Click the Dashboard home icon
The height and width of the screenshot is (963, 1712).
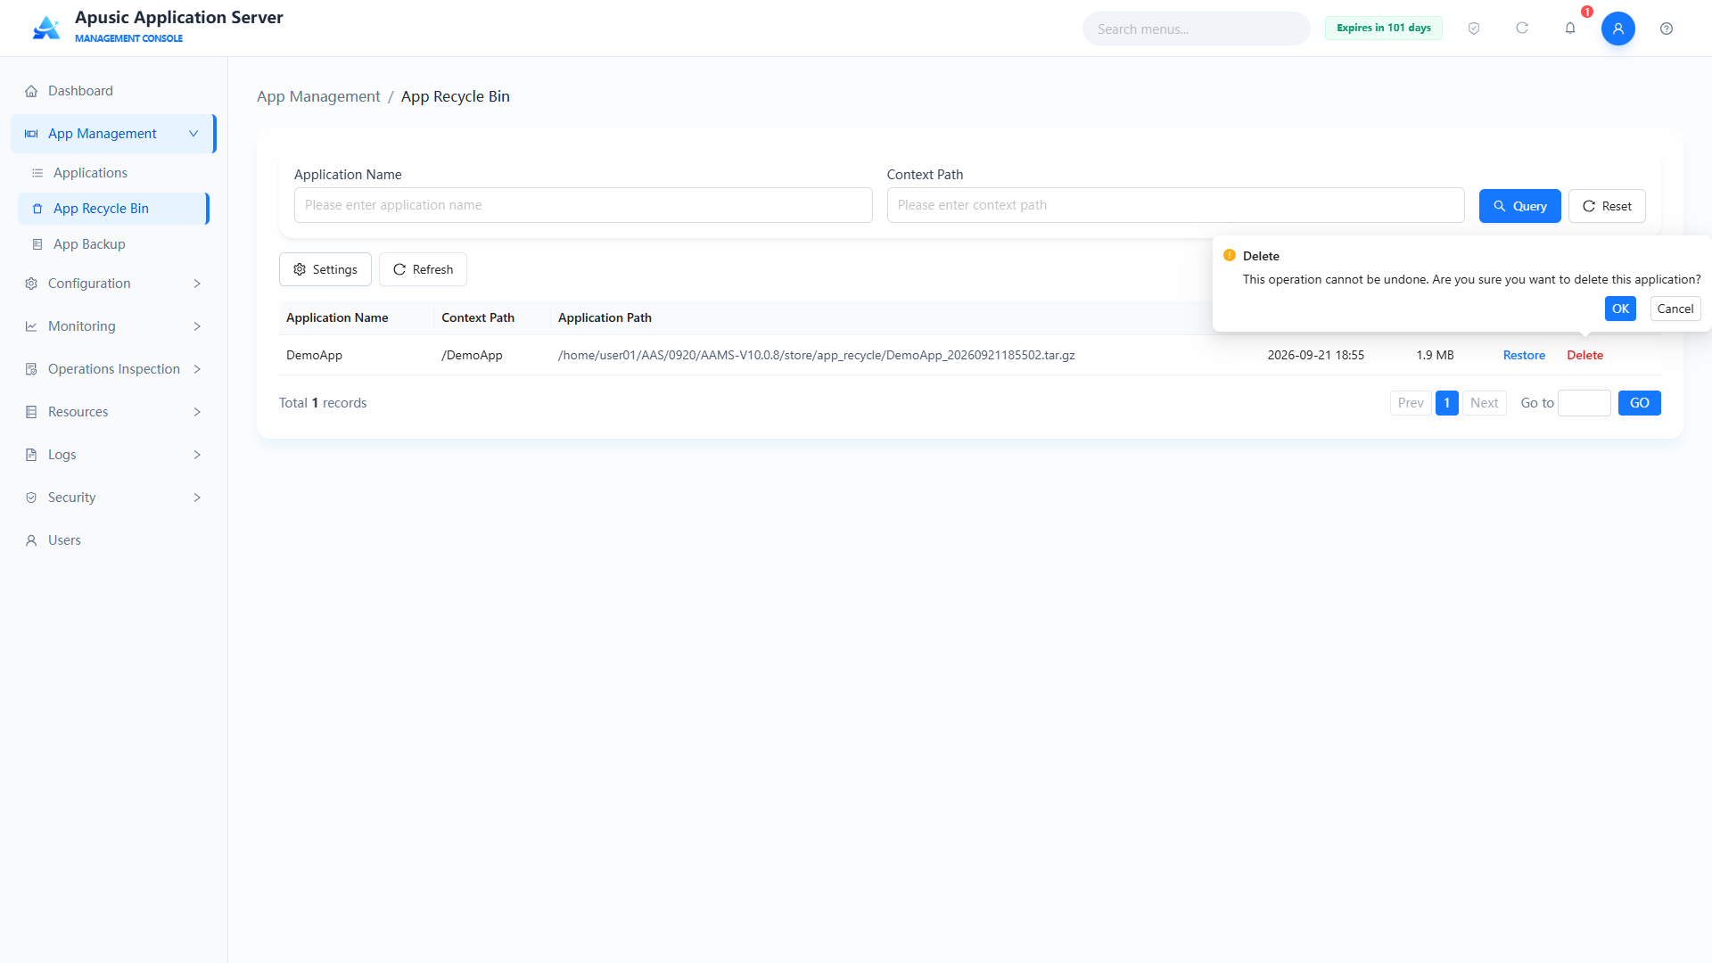(31, 91)
